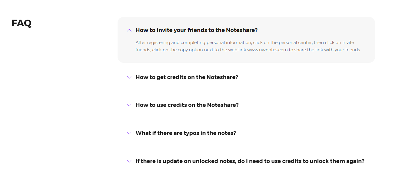
Task: Click the chevron beside use credits question
Action: point(129,105)
